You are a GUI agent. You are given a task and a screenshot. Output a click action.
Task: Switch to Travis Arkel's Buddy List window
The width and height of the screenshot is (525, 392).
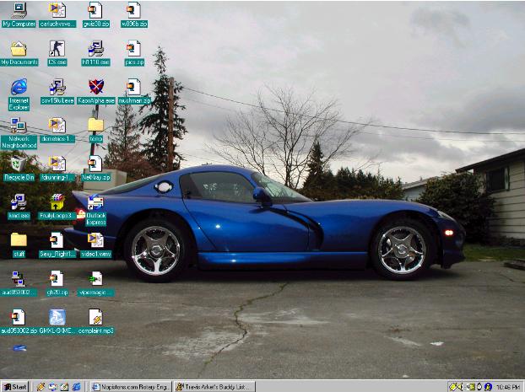click(214, 386)
